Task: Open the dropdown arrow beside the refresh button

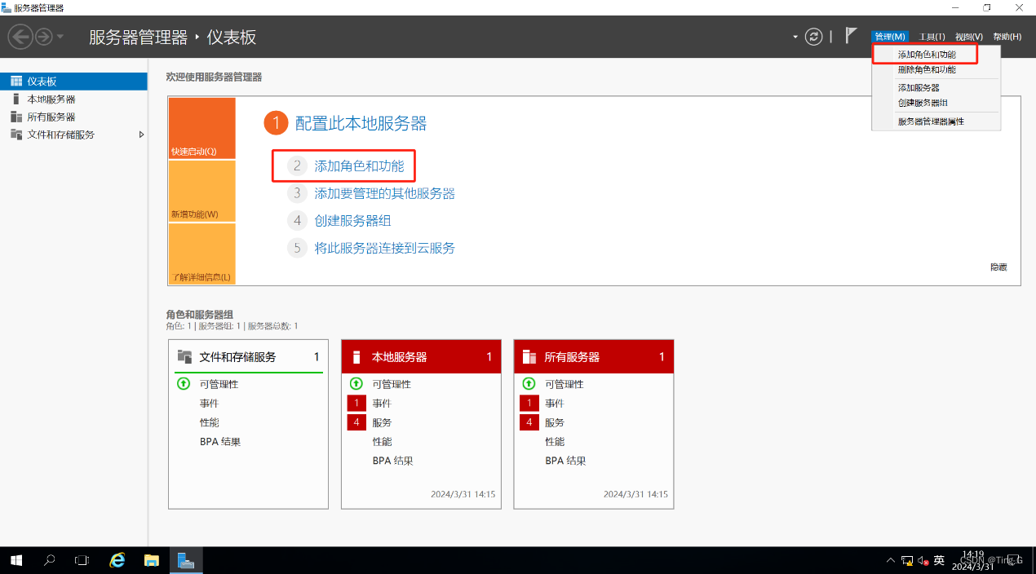Action: [x=795, y=37]
